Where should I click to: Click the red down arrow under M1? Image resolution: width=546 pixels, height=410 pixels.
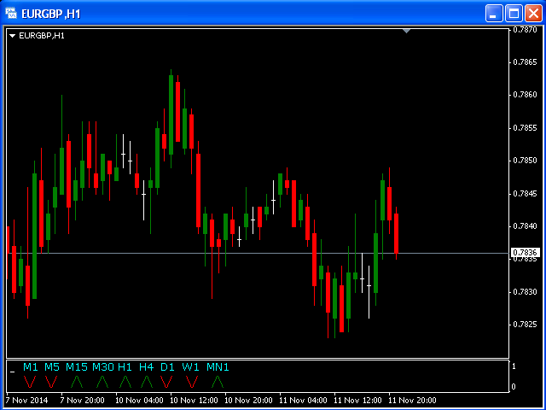tap(30, 382)
